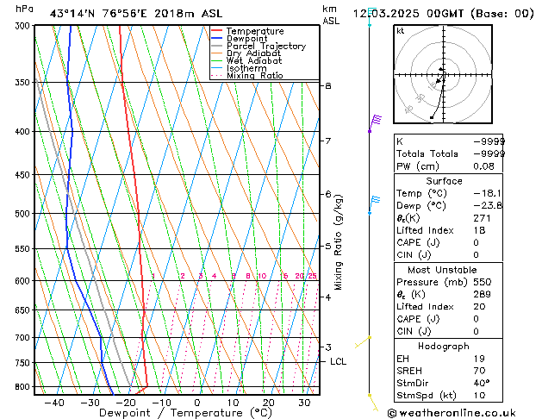Click the blue wind barb at 500 hPa
Screen dimensions: 542x419
[374, 204]
